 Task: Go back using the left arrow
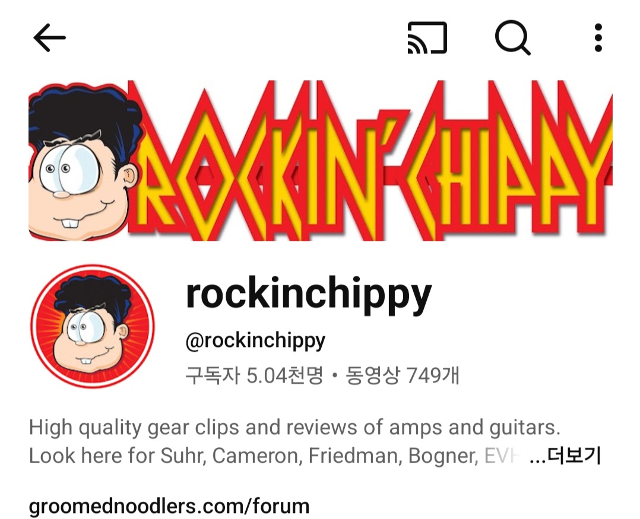[49, 37]
